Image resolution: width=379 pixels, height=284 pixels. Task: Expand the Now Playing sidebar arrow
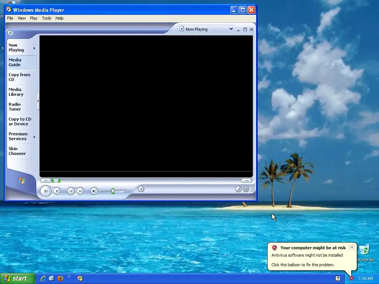(34, 48)
